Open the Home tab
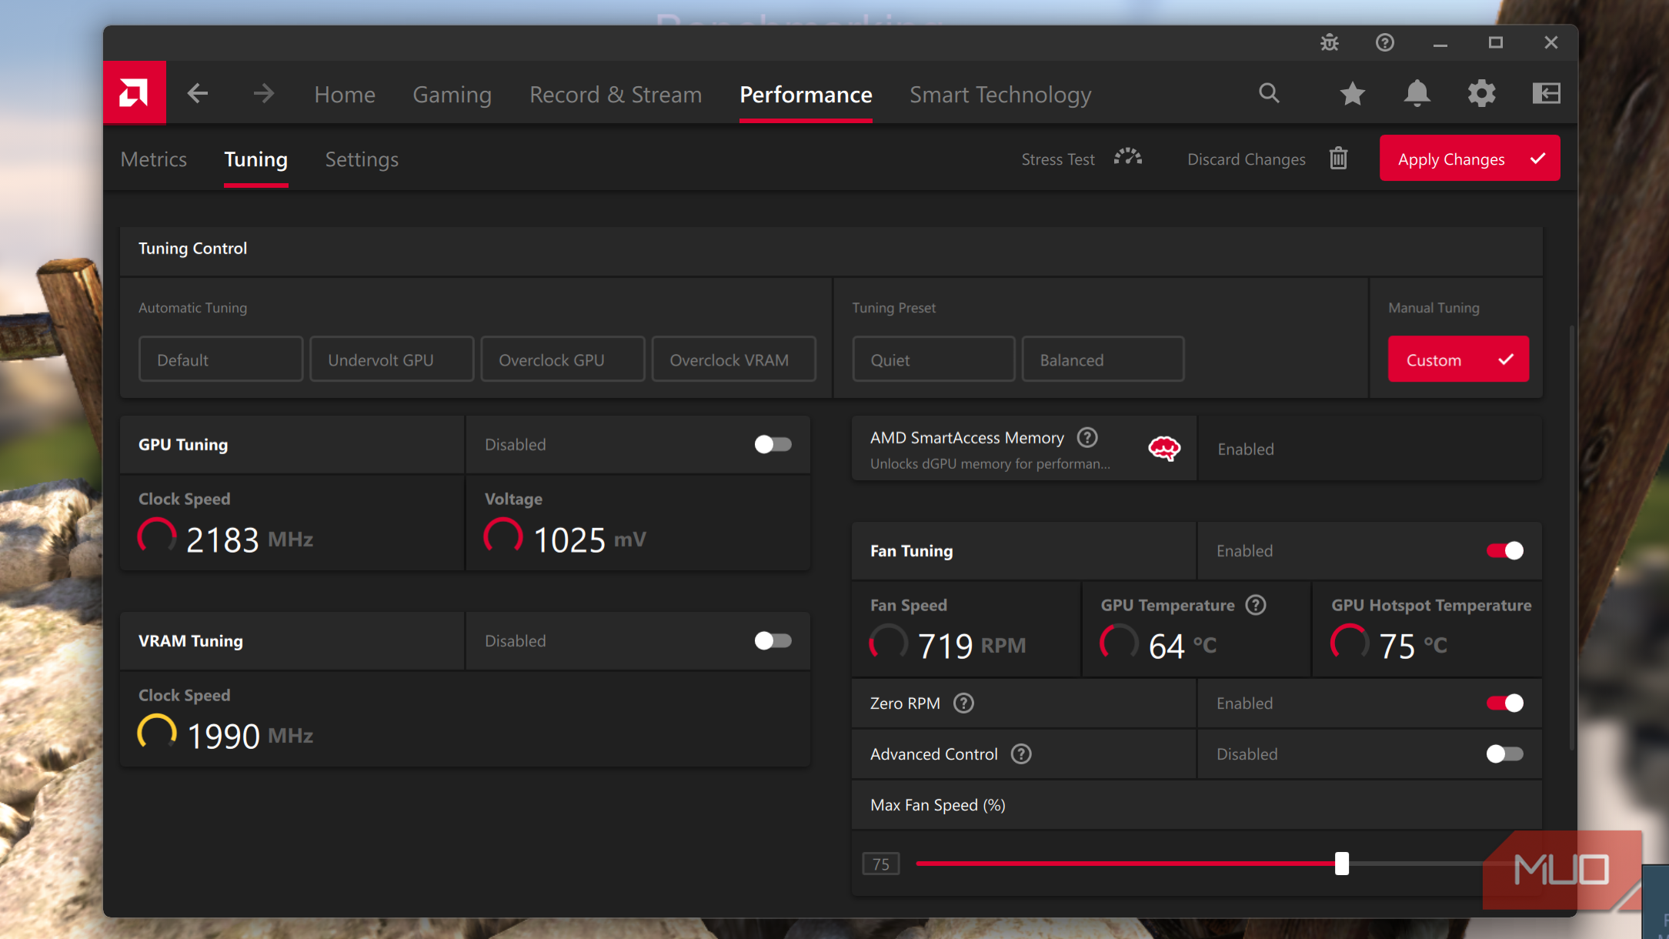The image size is (1669, 939). click(x=345, y=94)
